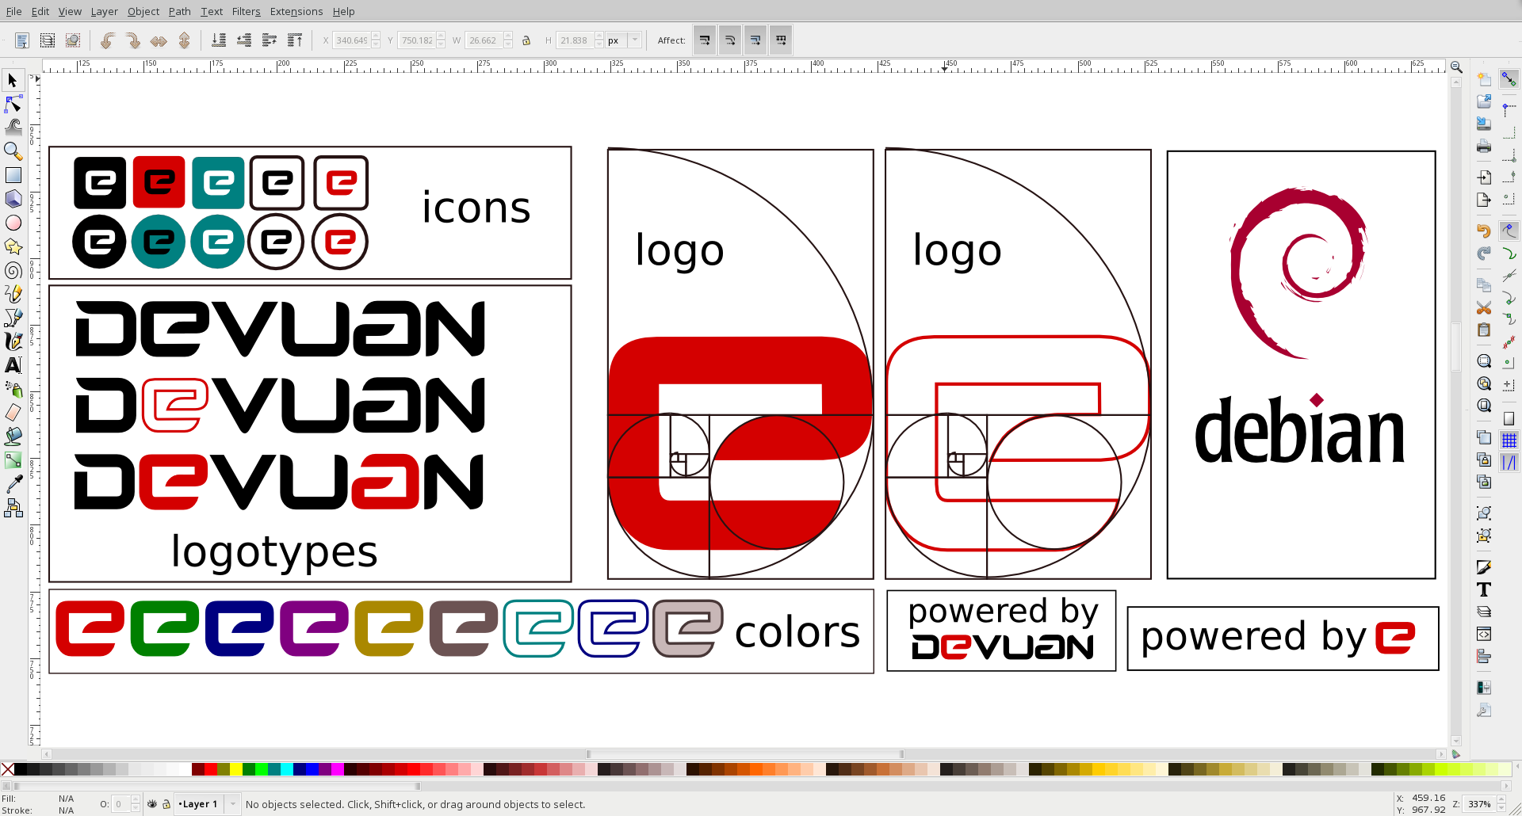
Task: Open the Path menu
Action: pos(179,11)
